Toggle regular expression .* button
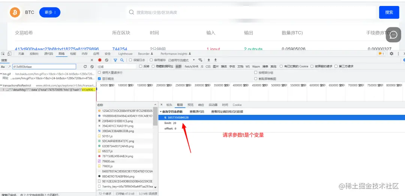This screenshot has width=405, height=196. point(9,67)
